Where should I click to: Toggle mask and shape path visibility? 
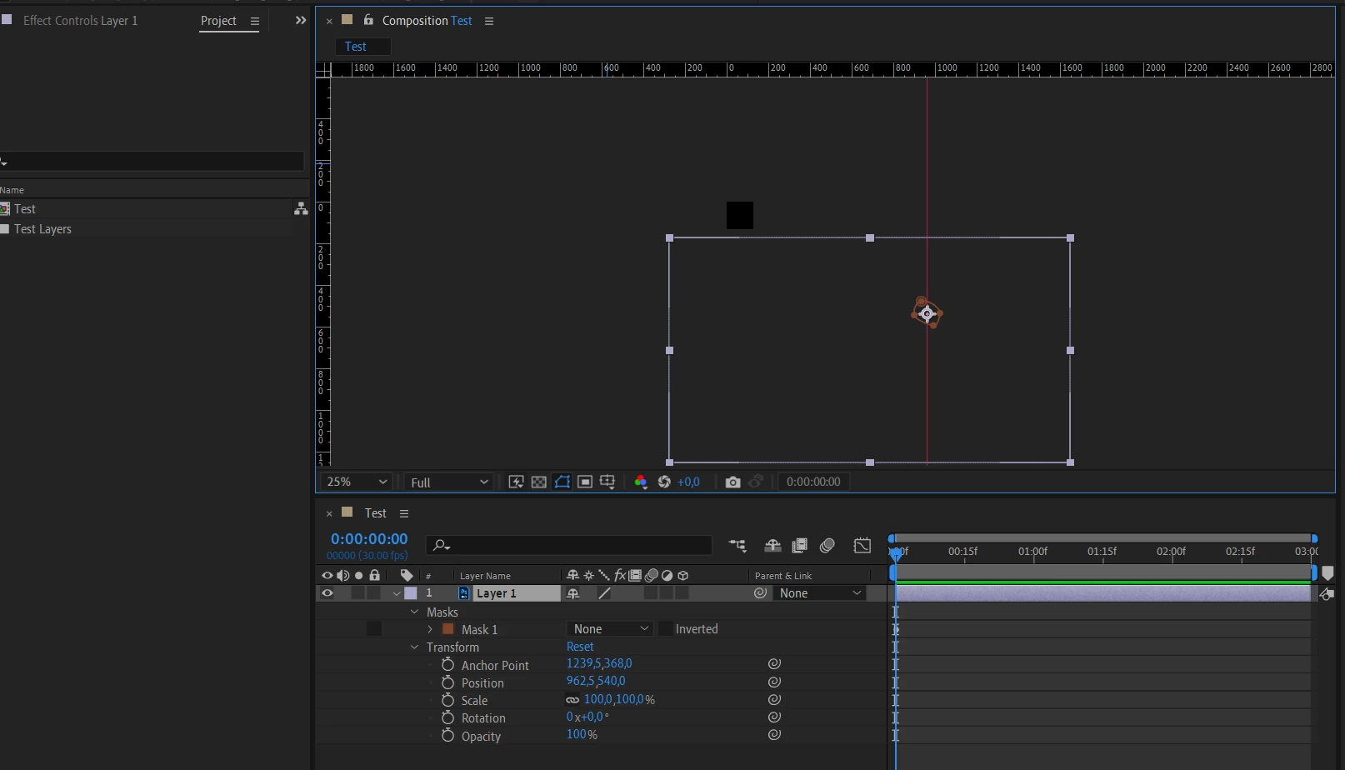point(562,482)
